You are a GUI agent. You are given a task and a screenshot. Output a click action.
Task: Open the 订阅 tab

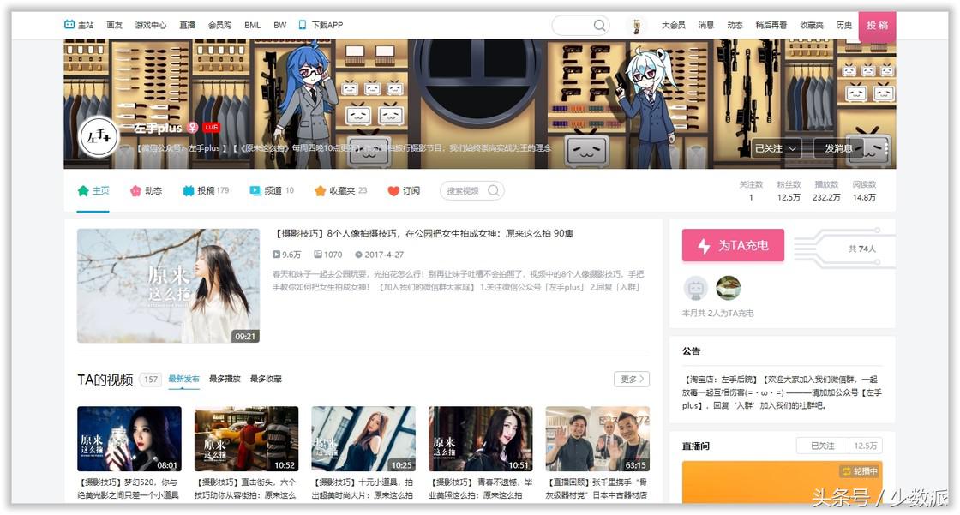[x=404, y=190]
